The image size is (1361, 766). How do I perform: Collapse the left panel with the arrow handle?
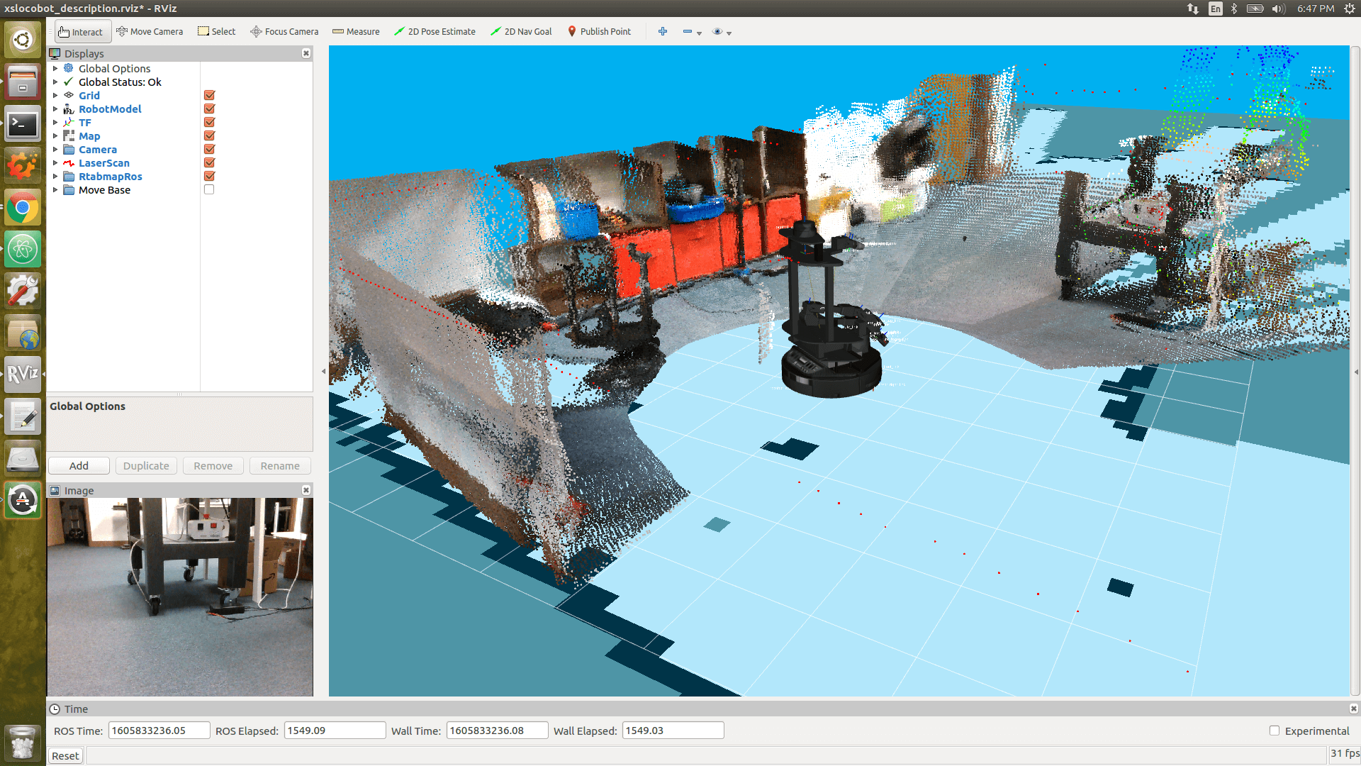pos(324,371)
